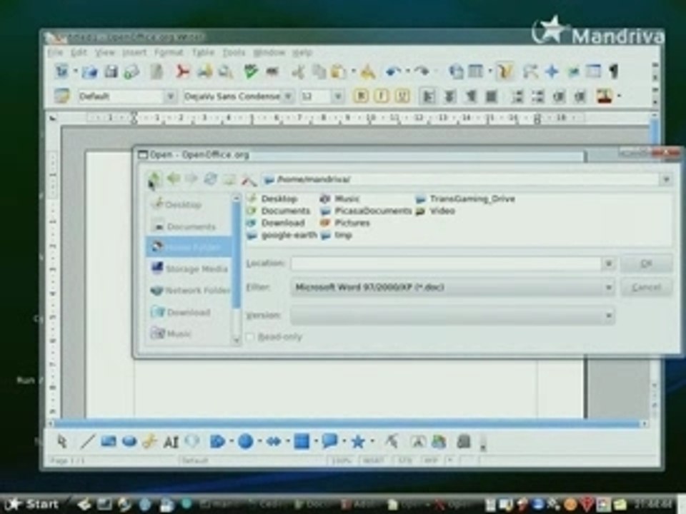Viewport: 686px width, 514px height.
Task: Select Storage Media in dialog sidebar
Action: click(189, 268)
